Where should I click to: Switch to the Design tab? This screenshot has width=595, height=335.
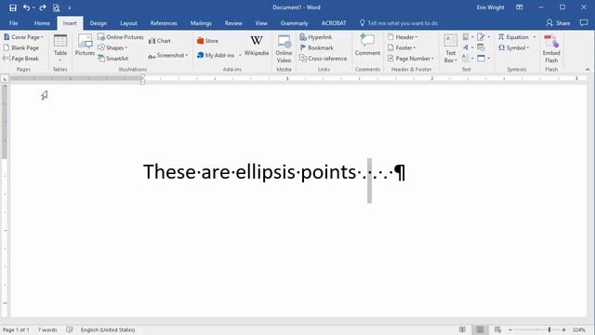coord(99,23)
